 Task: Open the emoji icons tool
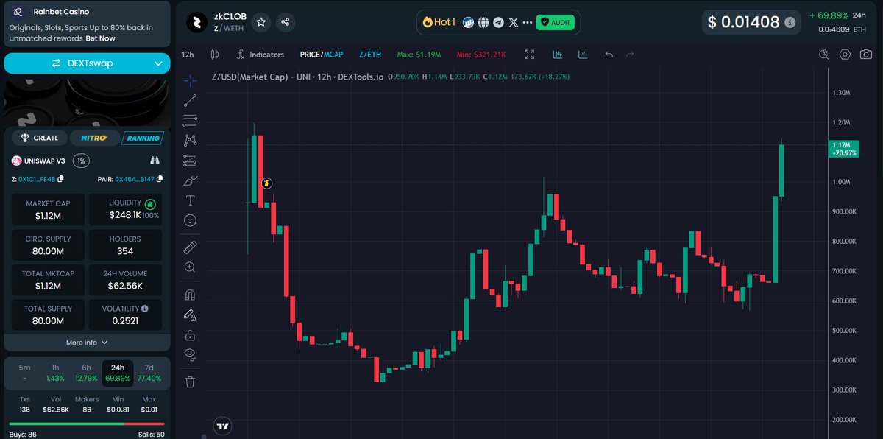(190, 219)
